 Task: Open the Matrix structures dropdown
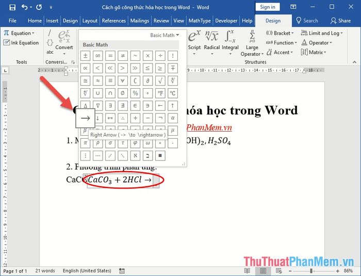[314, 52]
